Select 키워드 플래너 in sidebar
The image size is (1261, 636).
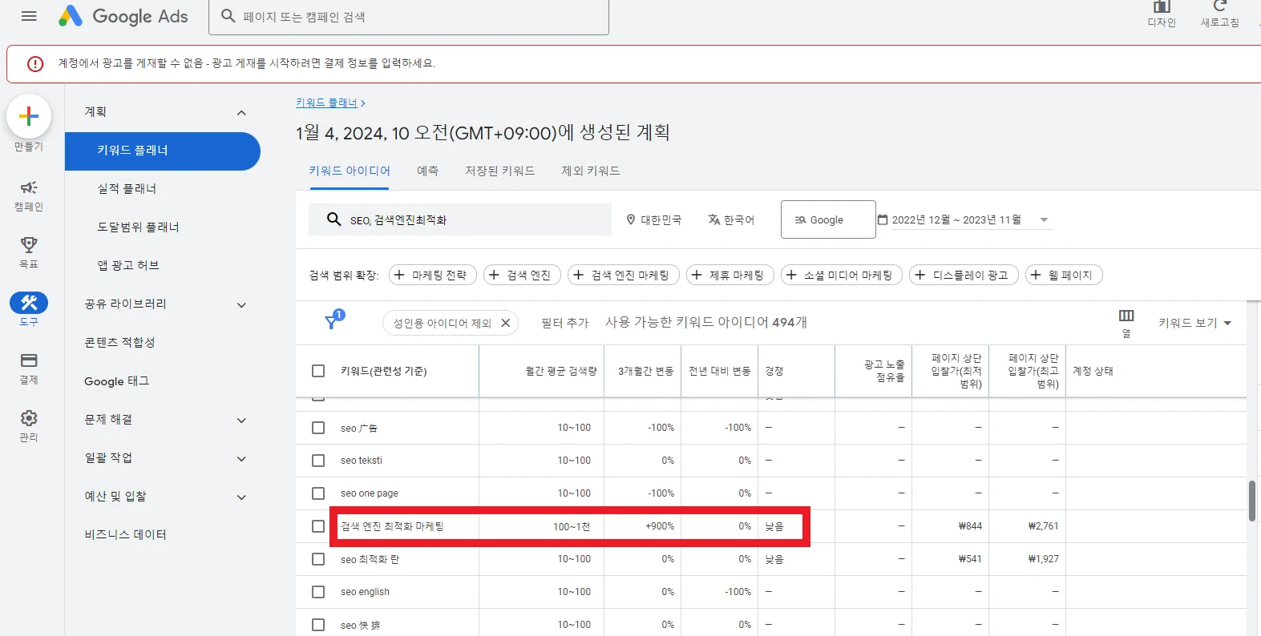163,151
